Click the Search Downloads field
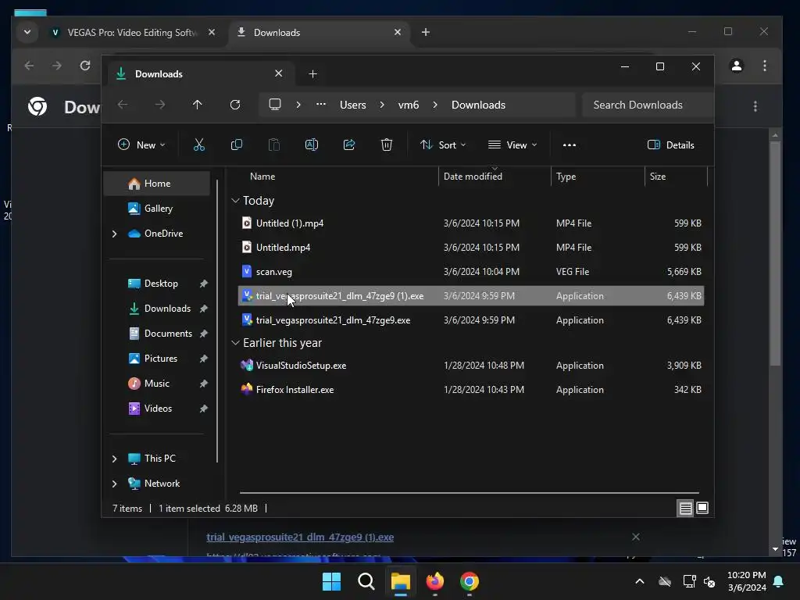Viewport: 800px width, 600px height. click(x=647, y=105)
